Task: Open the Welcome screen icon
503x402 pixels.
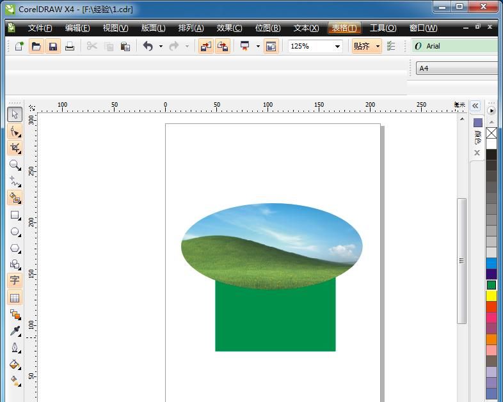Action: pyautogui.click(x=271, y=47)
